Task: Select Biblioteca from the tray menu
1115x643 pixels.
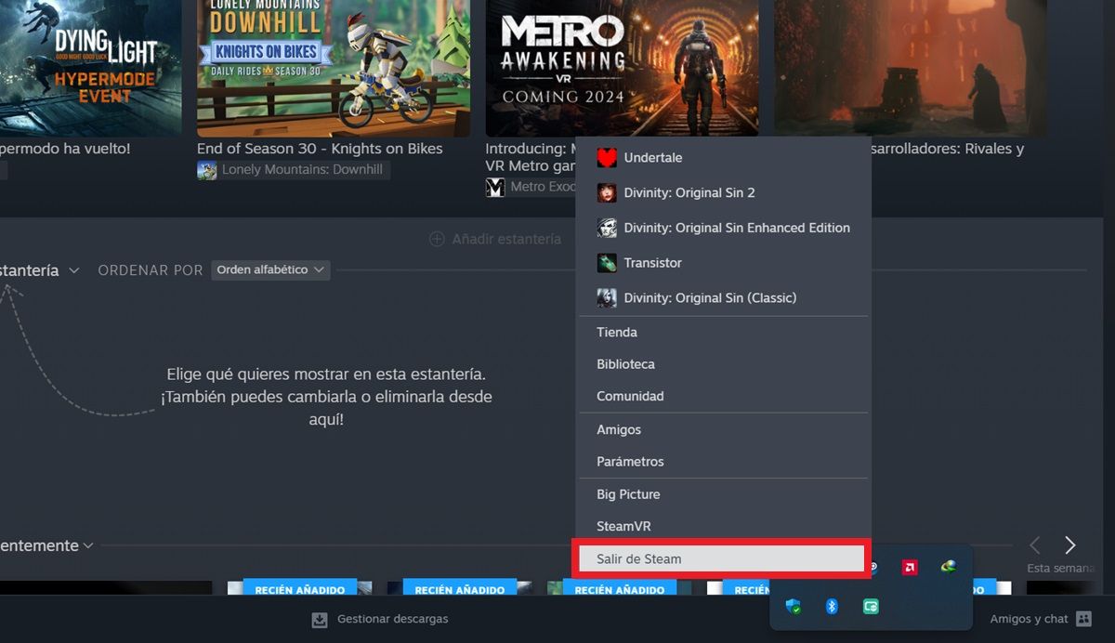Action: tap(723, 364)
